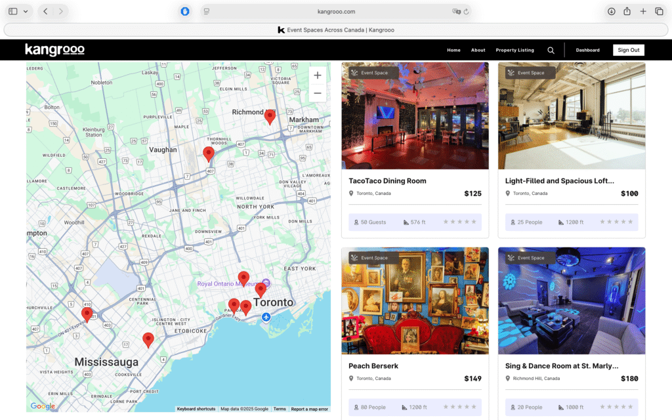
Task: Open new tab with plus icon
Action: (x=643, y=11)
